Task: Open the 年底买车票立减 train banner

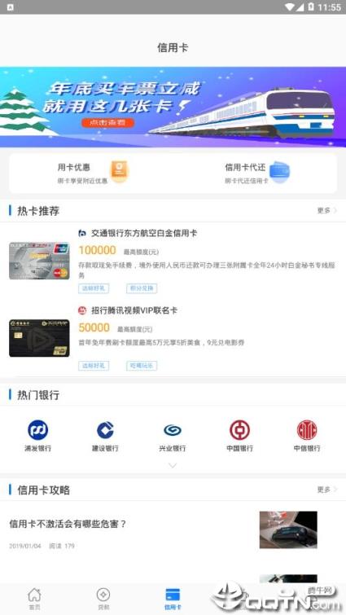Action: tap(173, 107)
